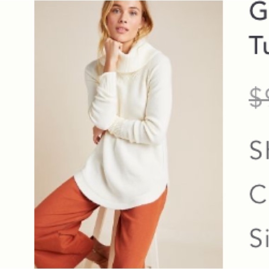The height and width of the screenshot is (269, 269).
Task: Select the label beginning with "Si"
Action: tap(259, 238)
